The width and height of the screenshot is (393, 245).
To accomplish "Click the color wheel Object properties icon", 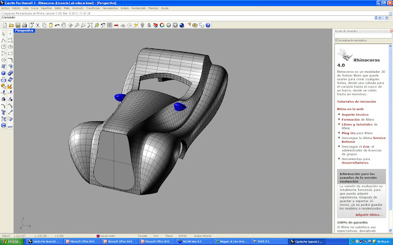I will click(162, 25).
